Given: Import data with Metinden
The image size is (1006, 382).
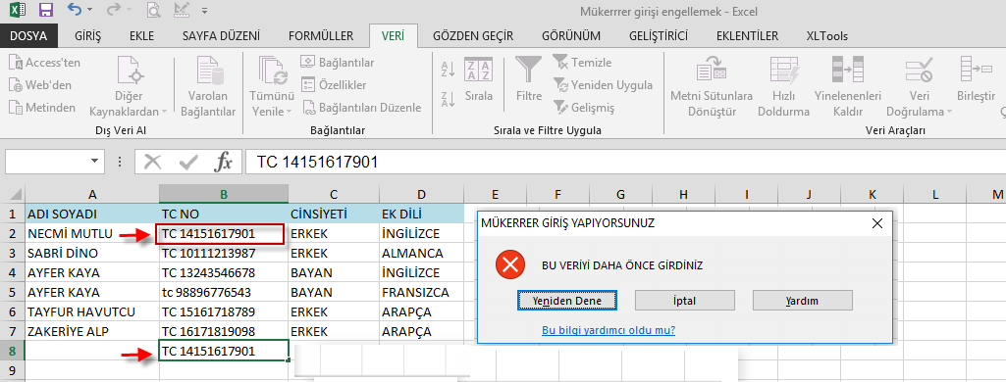Looking at the screenshot, I should pos(42,108).
